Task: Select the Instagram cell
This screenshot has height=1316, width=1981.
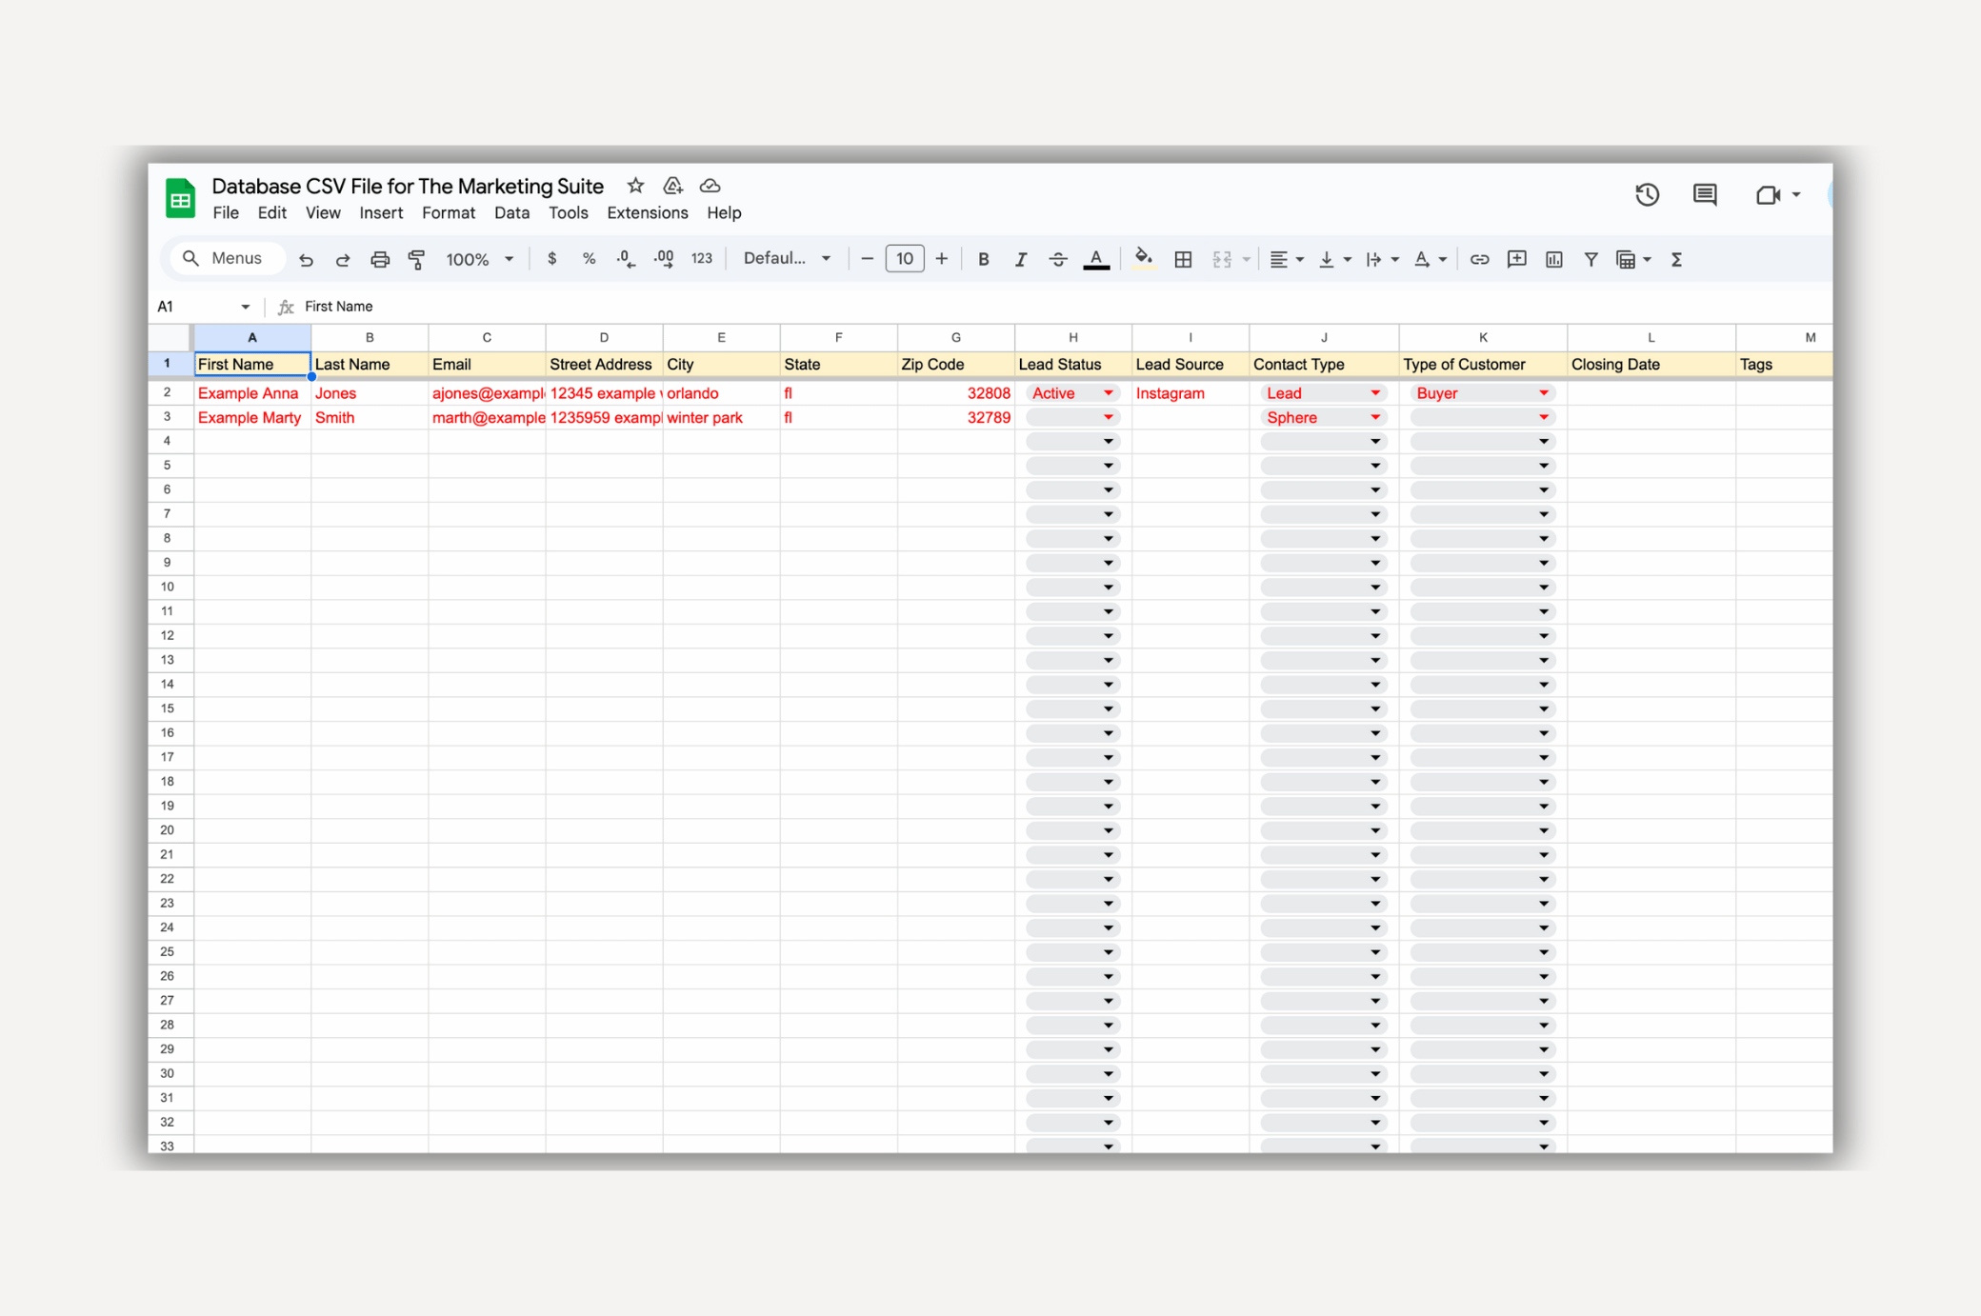Action: (1191, 393)
